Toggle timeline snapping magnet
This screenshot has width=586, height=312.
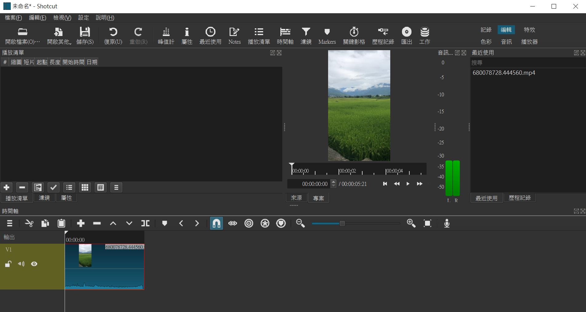click(x=216, y=223)
